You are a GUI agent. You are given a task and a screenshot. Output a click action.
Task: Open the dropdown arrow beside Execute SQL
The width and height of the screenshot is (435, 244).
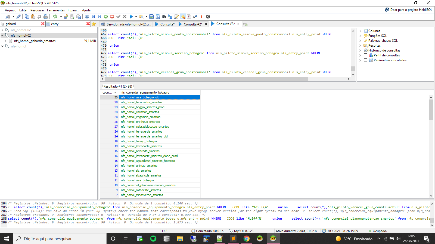click(136, 17)
